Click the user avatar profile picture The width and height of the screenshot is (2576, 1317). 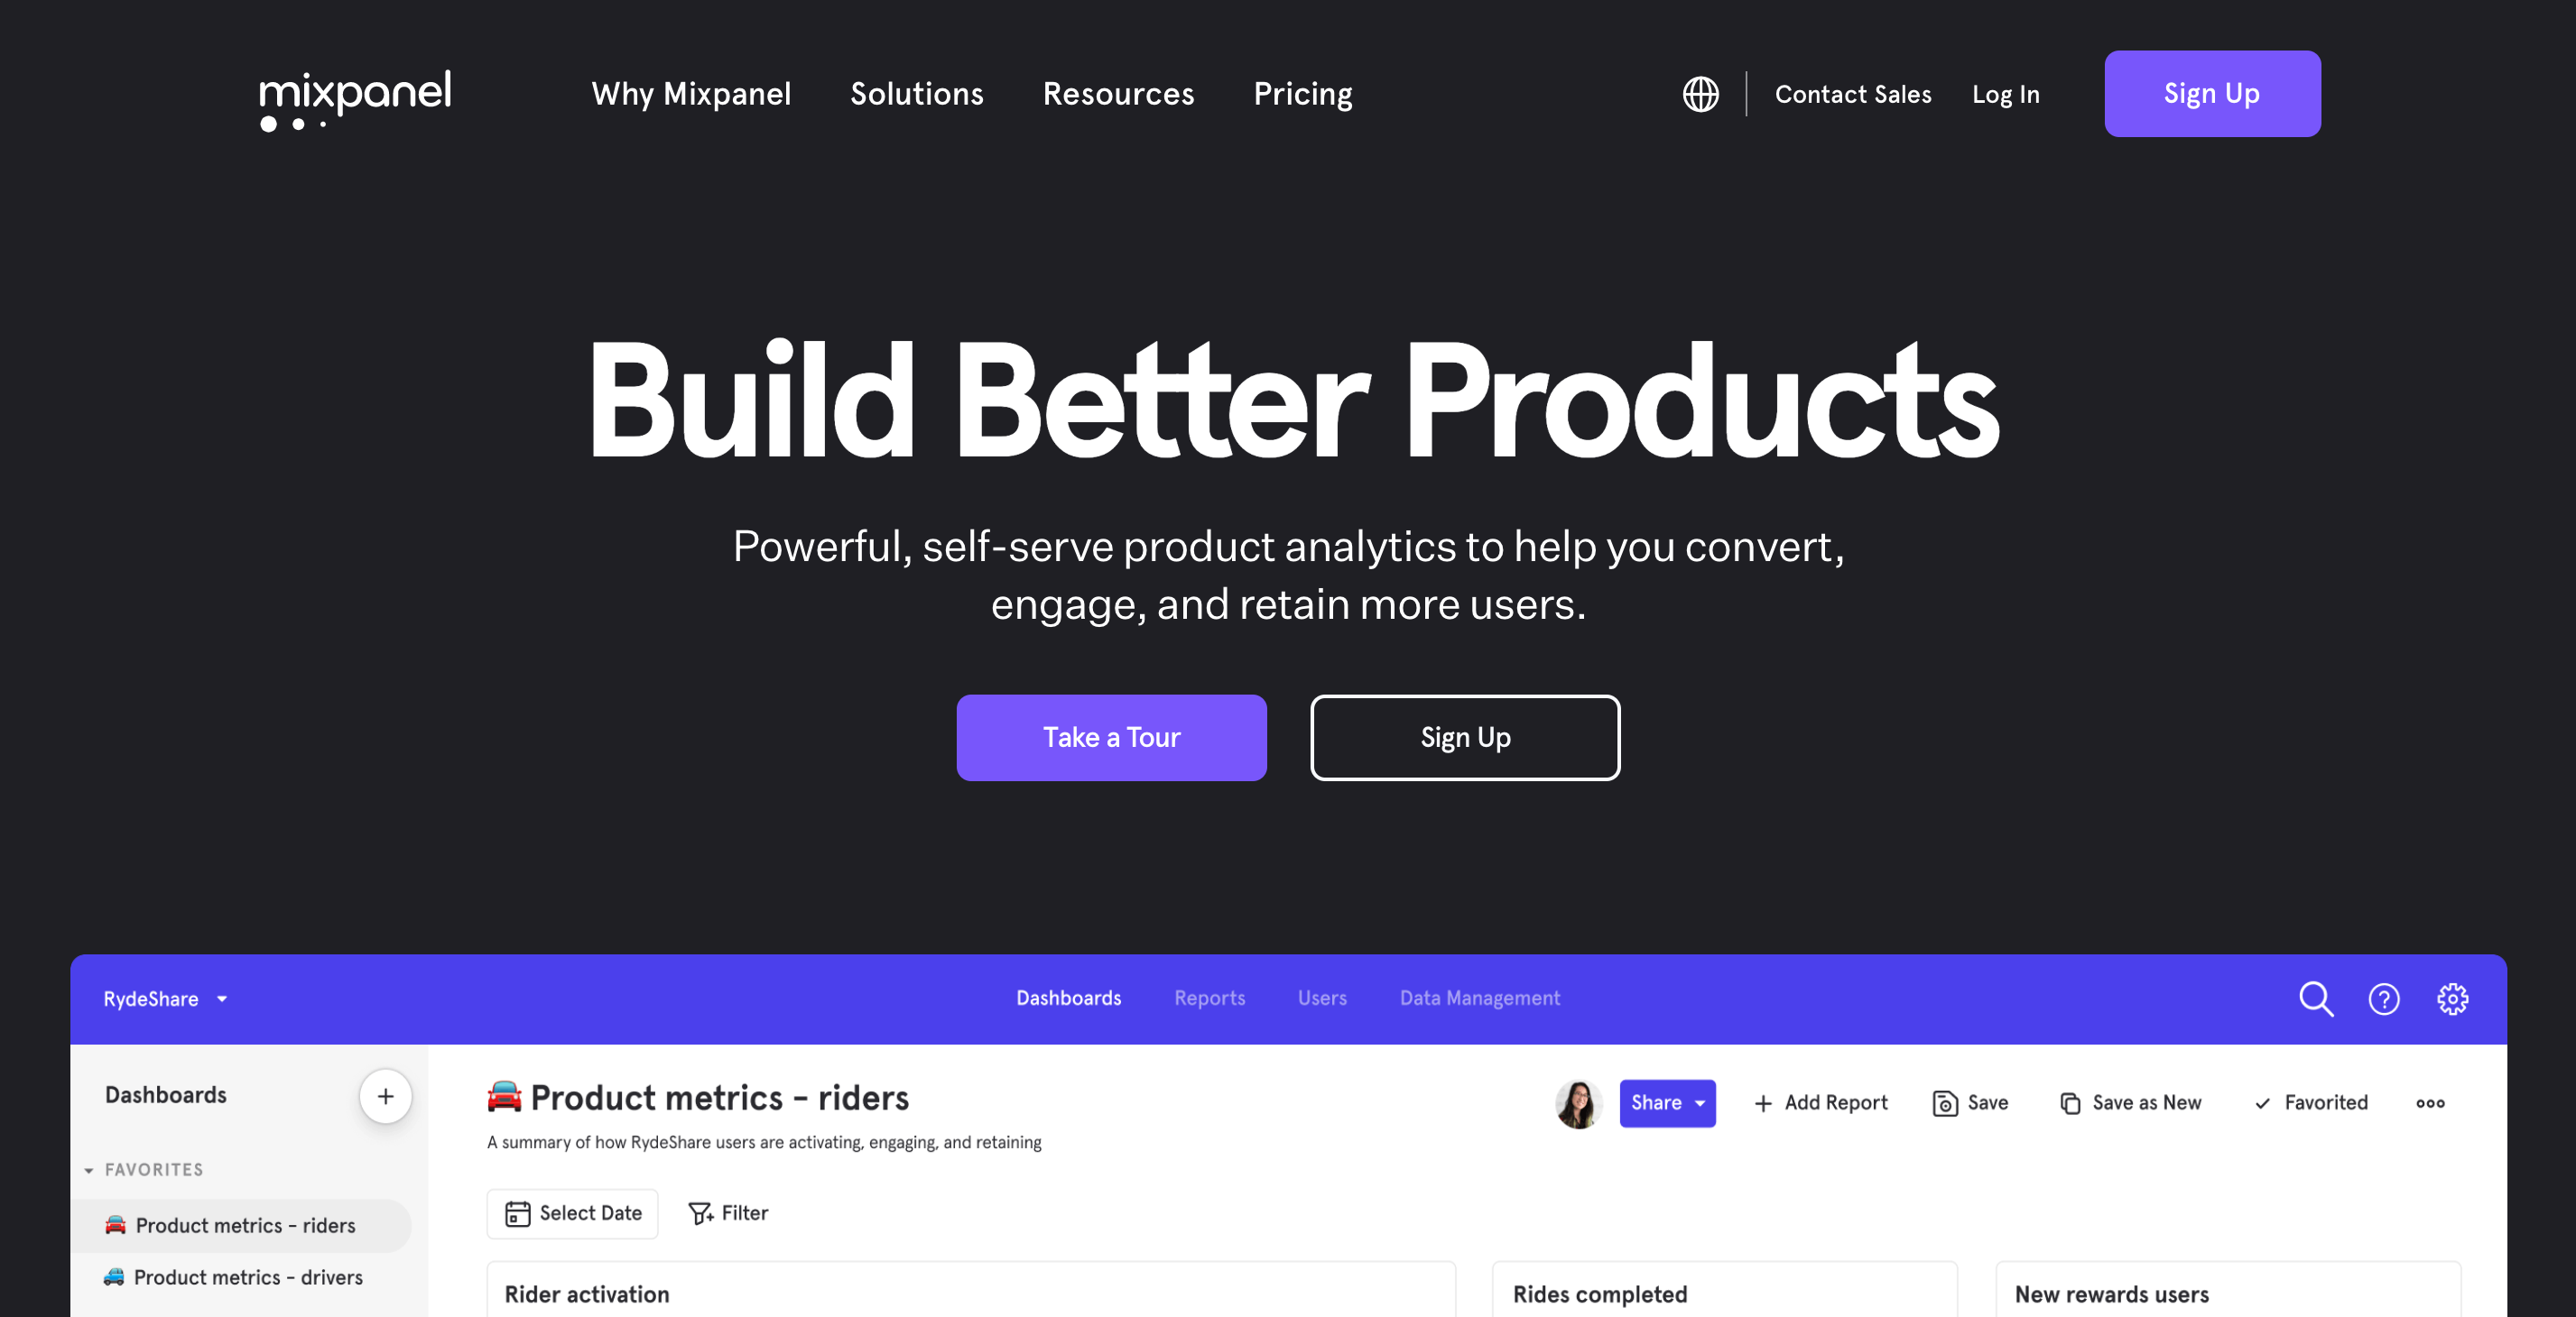pos(1578,1102)
